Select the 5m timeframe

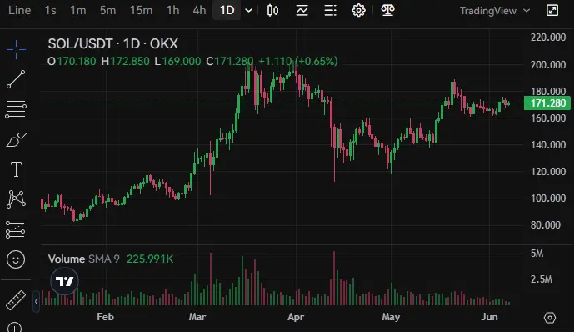[x=107, y=10]
